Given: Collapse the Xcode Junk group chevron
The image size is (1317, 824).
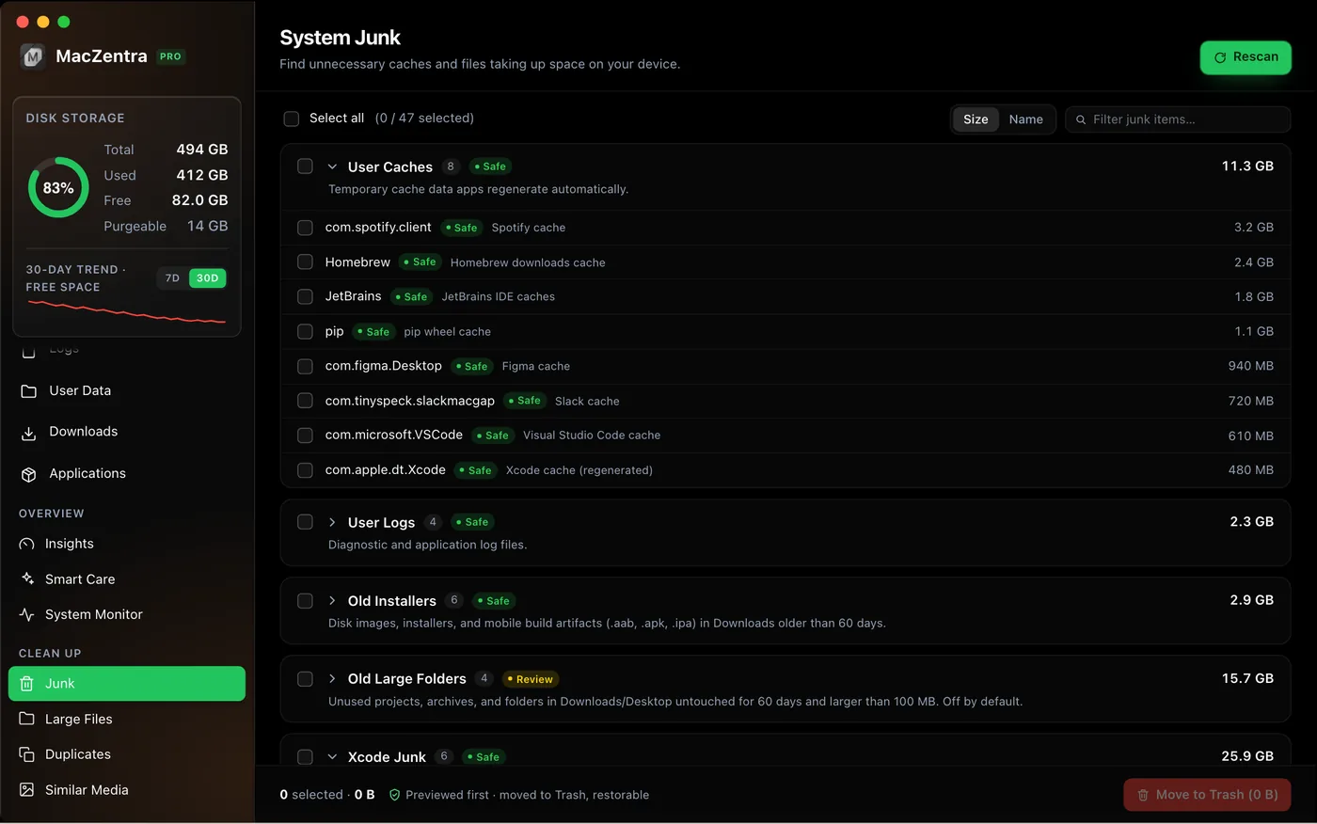Looking at the screenshot, I should pyautogui.click(x=332, y=757).
